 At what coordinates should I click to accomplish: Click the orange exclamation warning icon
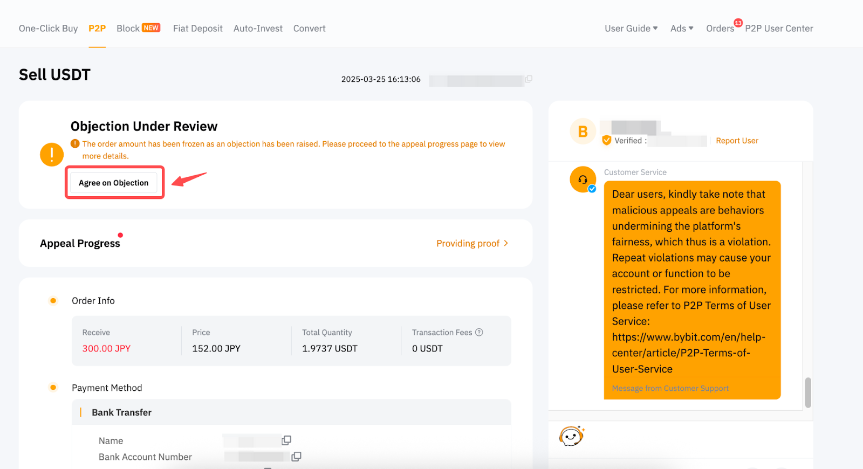52,155
